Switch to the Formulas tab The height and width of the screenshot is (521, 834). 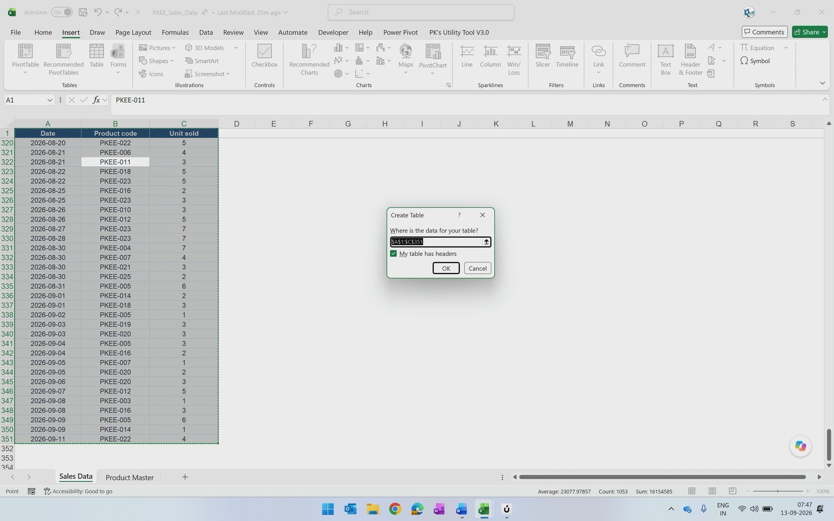point(175,32)
